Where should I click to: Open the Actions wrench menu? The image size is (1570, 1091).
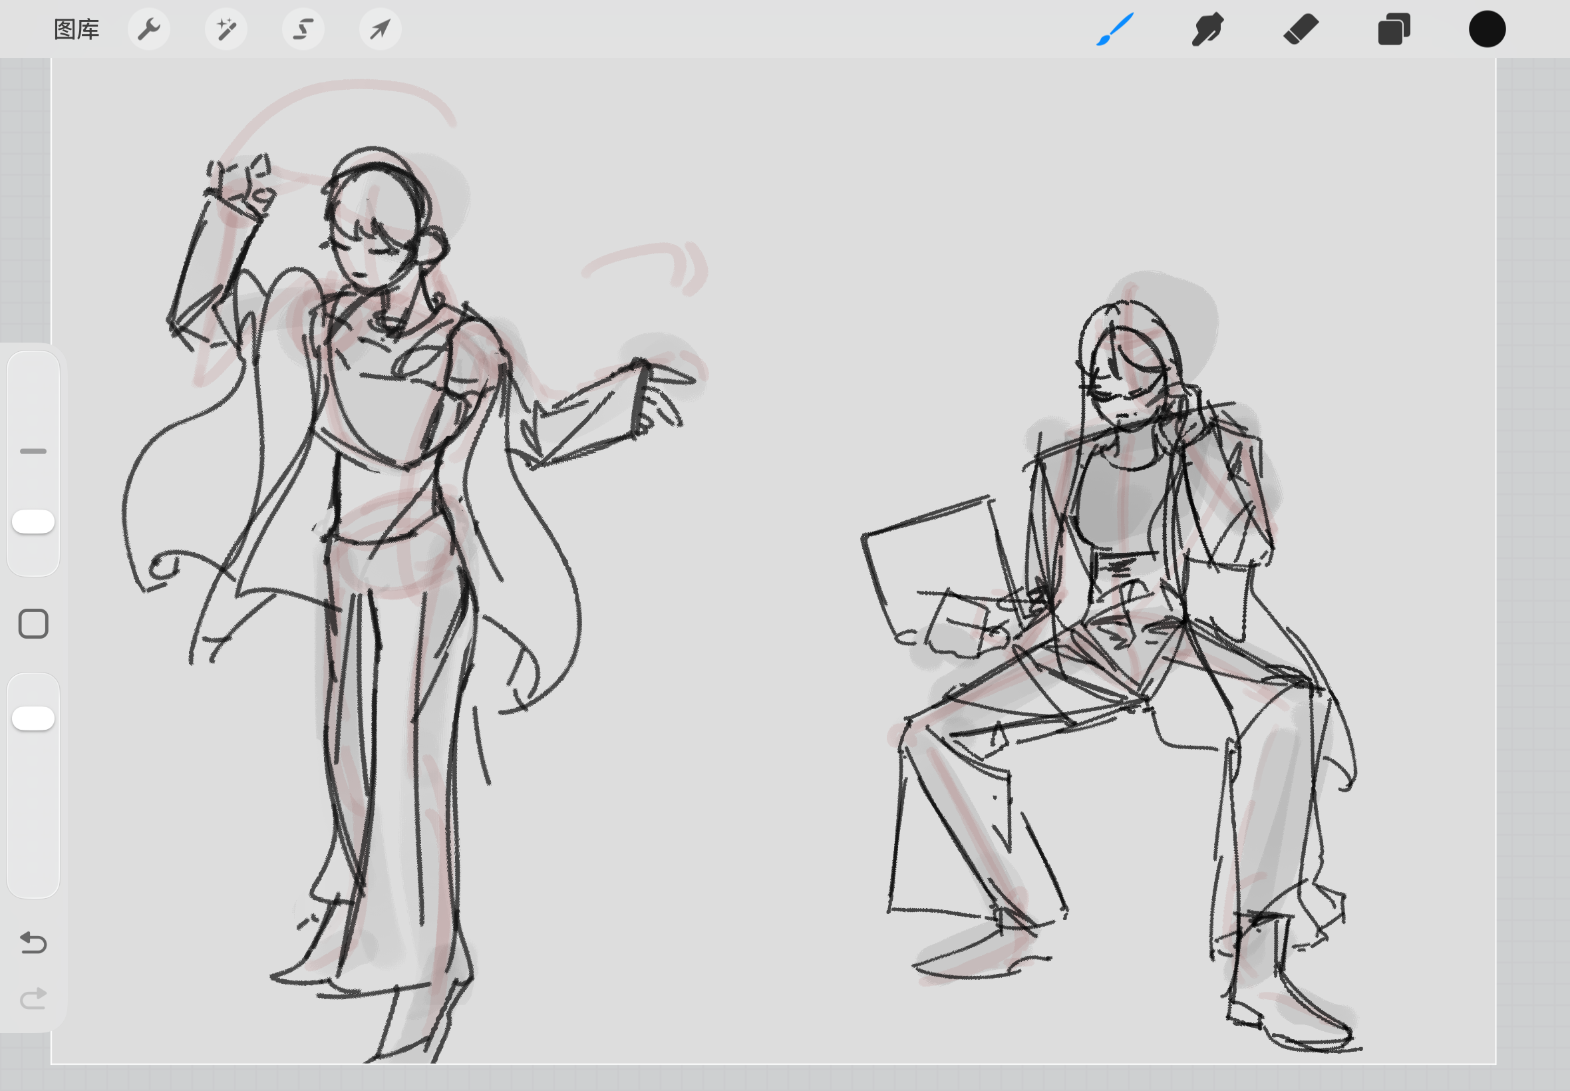tap(149, 29)
